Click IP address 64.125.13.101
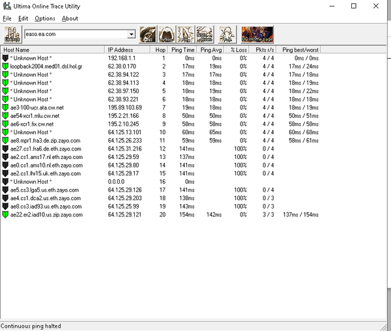The height and width of the screenshot is (331, 391). pos(124,132)
